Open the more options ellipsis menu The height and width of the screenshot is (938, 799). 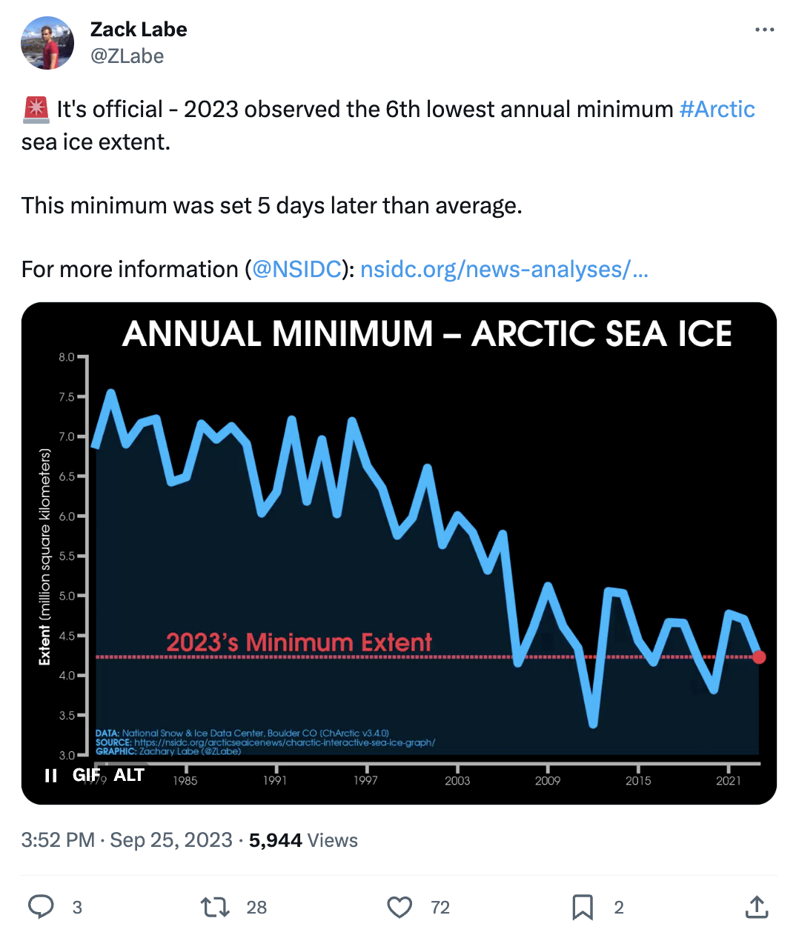coord(765,30)
